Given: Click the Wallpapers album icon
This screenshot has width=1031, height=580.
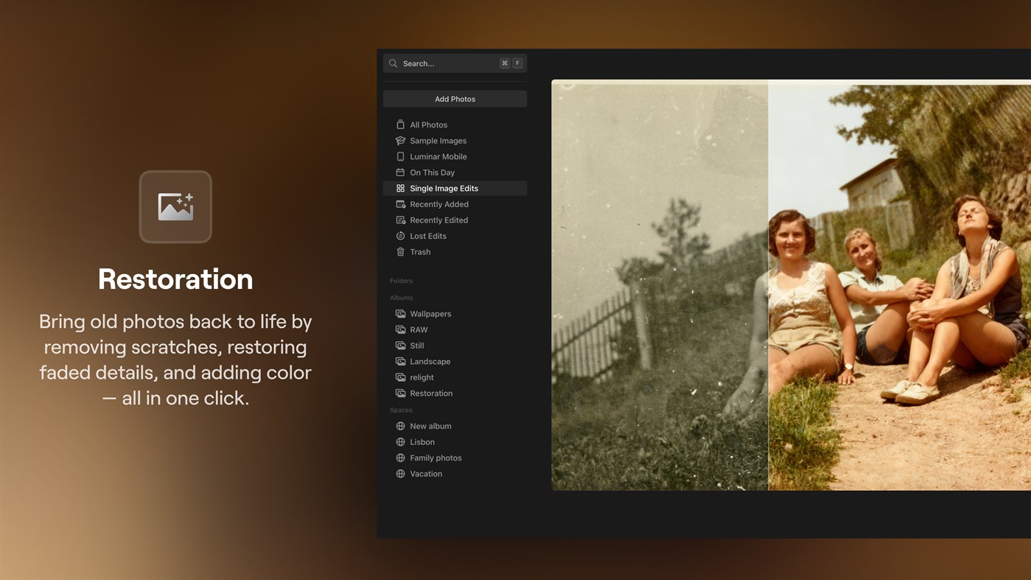Looking at the screenshot, I should [400, 314].
